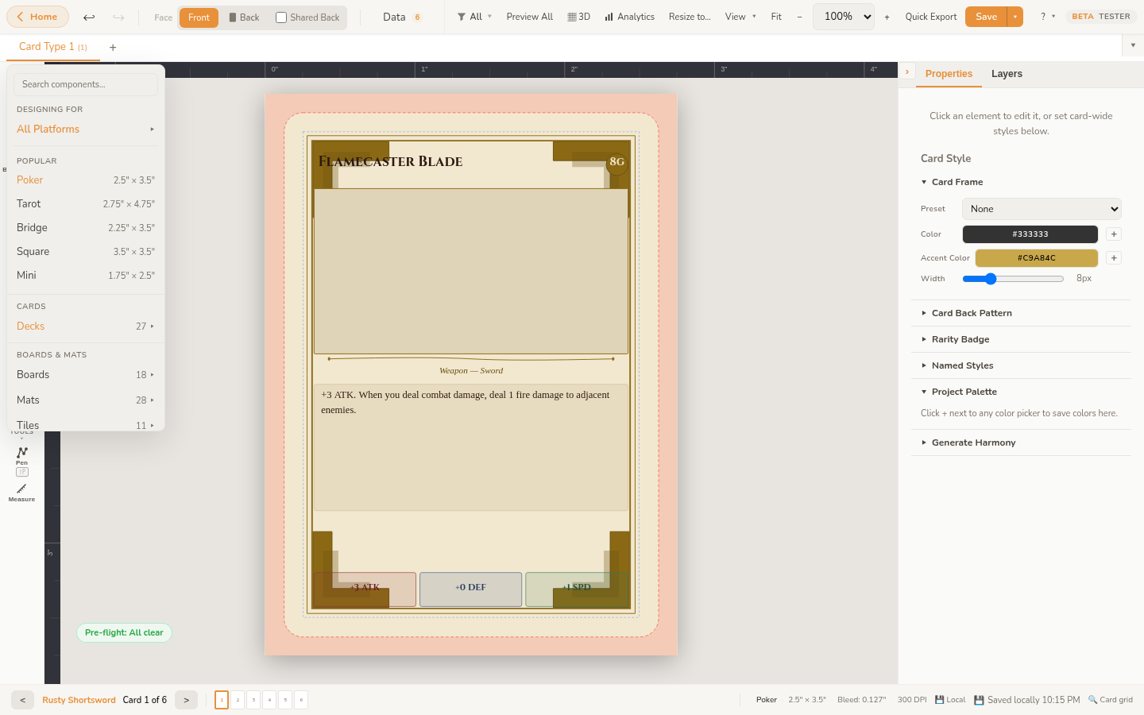
Task: Open the help question mark menu
Action: [1047, 17]
